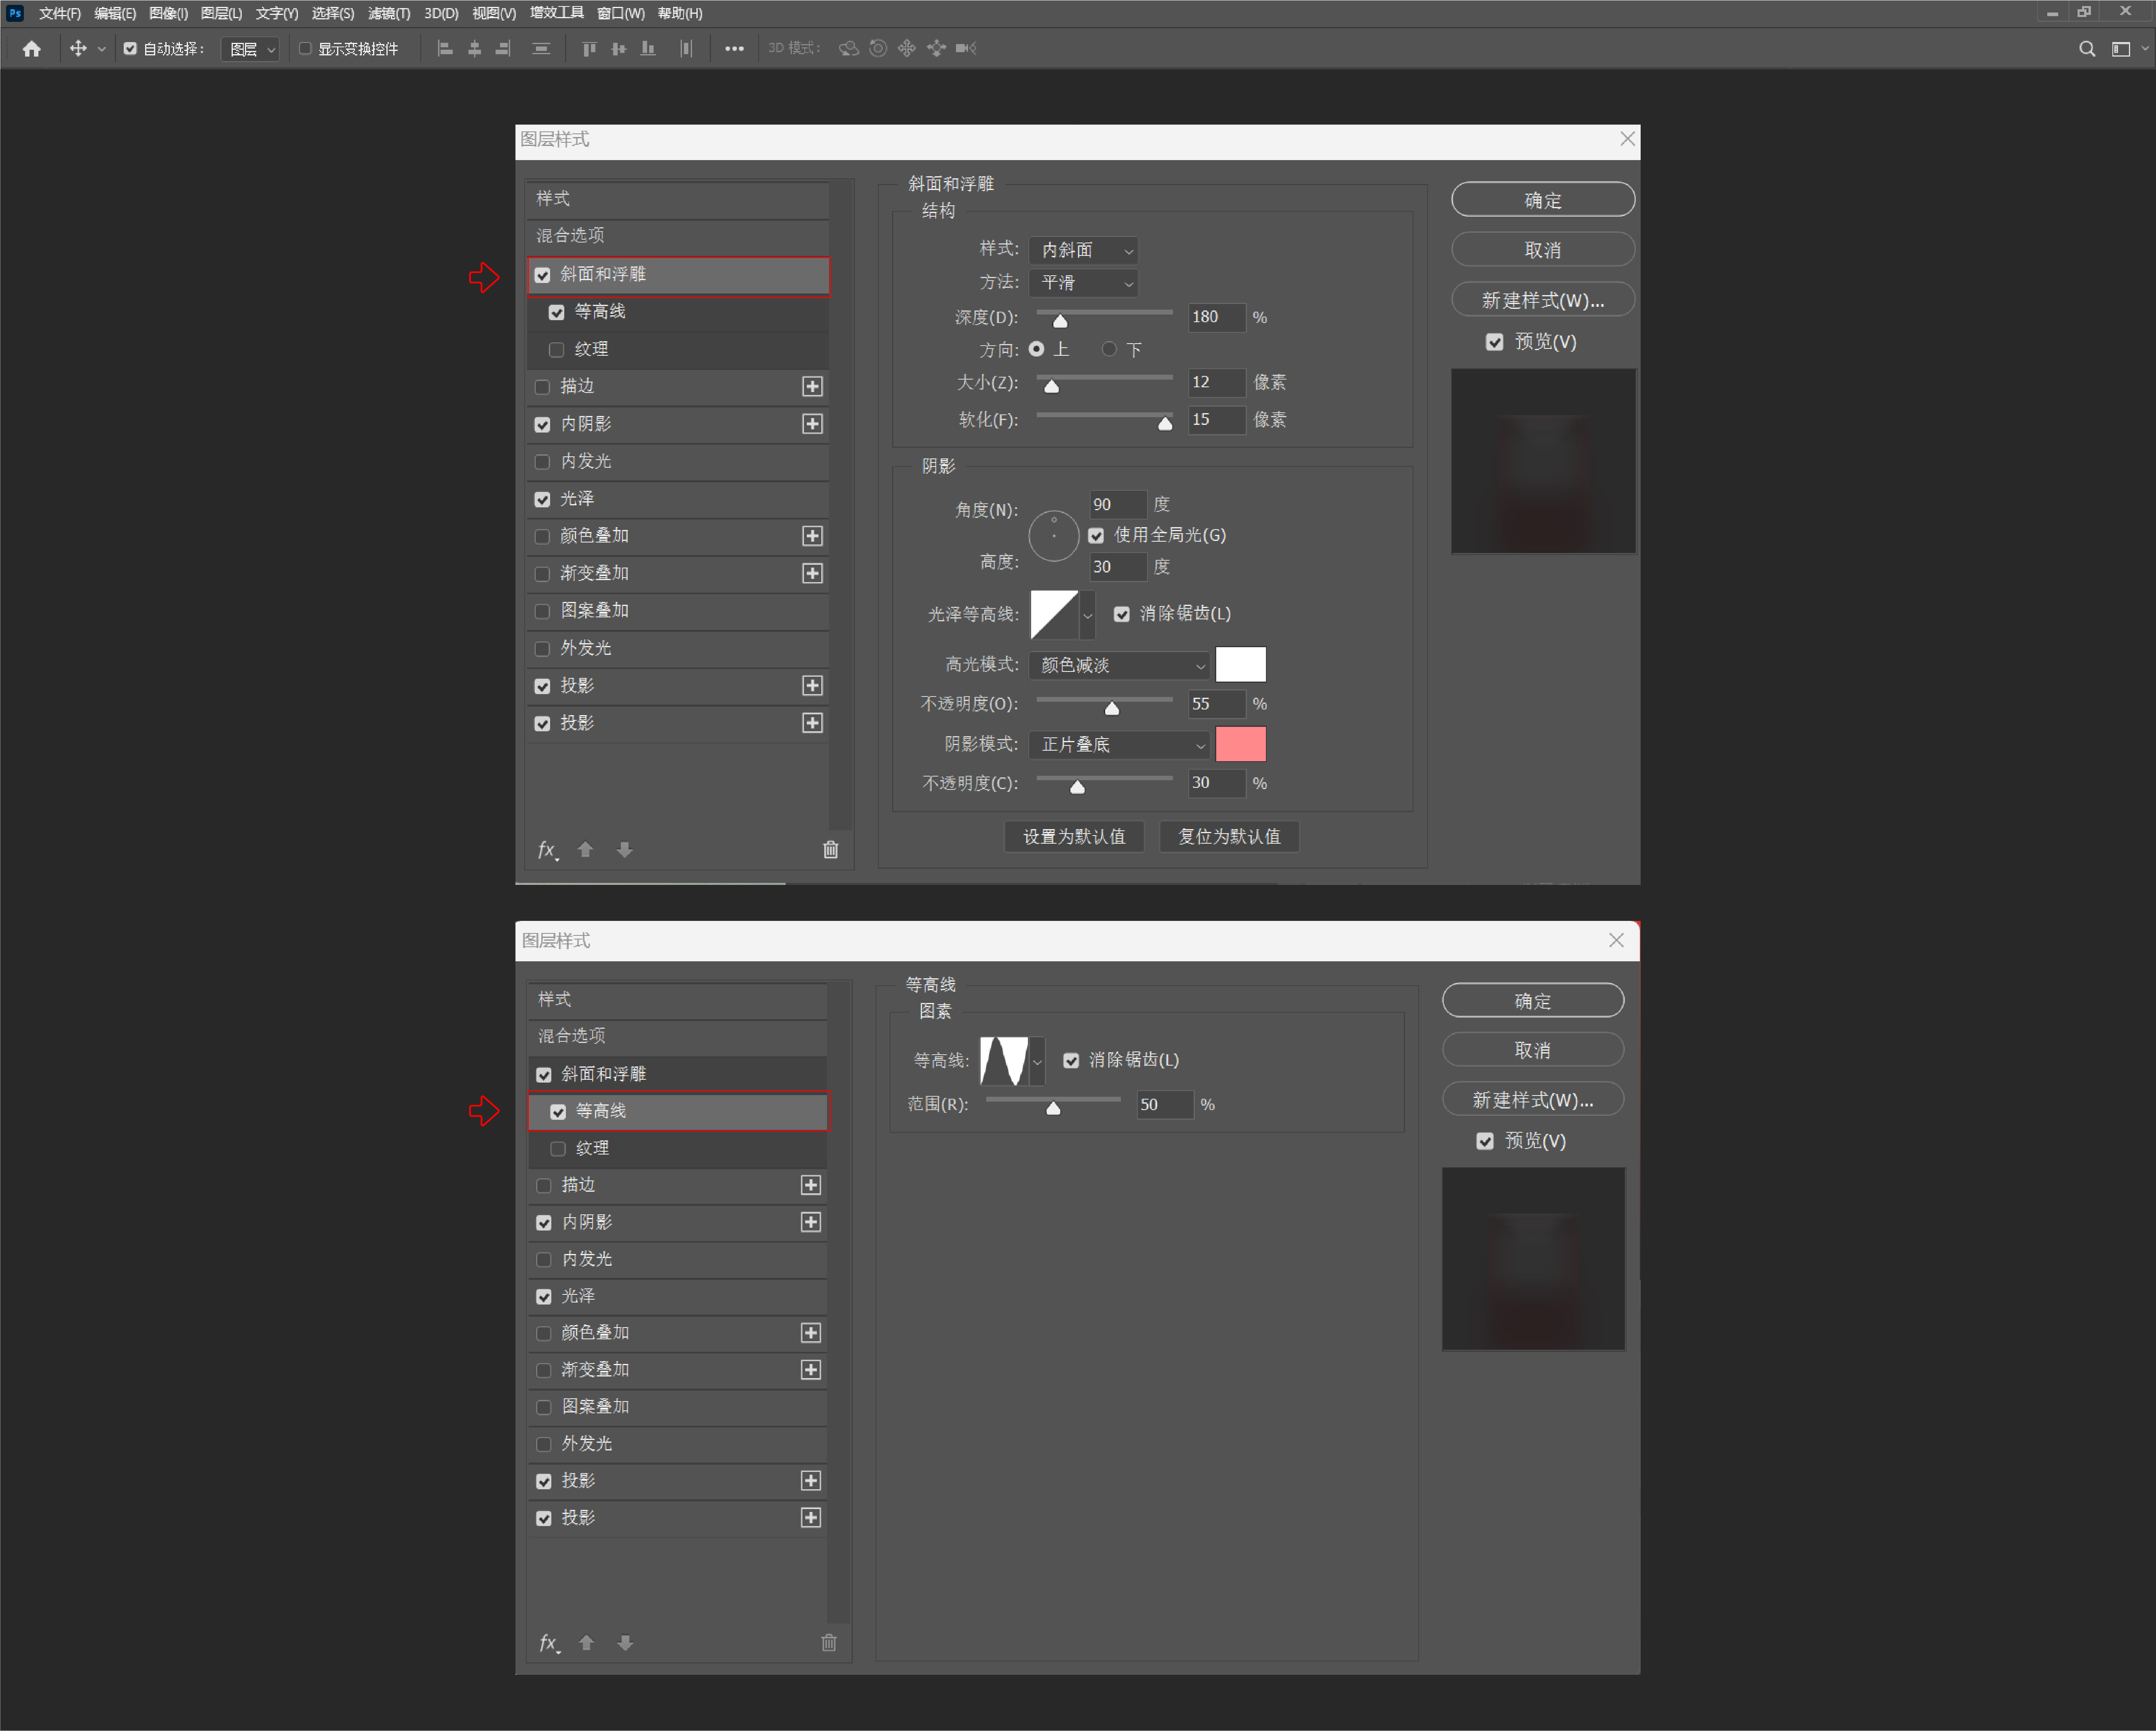Toggle 预览(V) checkbox in 斜面和浮雕 dialog
This screenshot has height=1731, width=2156.
click(1495, 342)
